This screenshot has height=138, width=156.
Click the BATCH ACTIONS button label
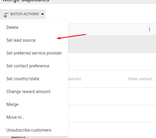[x=24, y=14]
